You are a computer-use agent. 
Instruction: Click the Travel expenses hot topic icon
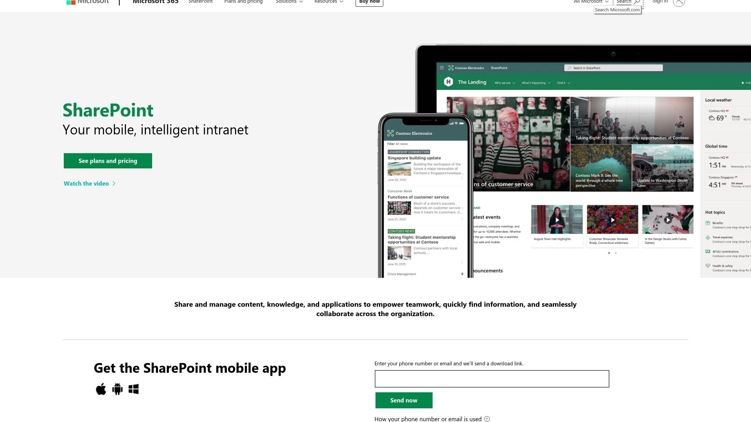pyautogui.click(x=708, y=237)
